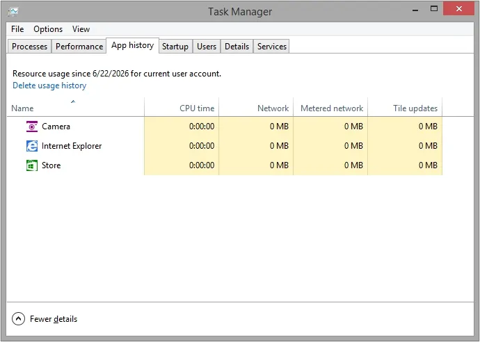The image size is (480, 342).
Task: Show the Services tab
Action: coord(272,47)
